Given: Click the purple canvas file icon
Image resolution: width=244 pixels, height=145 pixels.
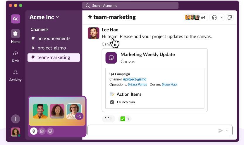Looking at the screenshot, I should tap(111, 58).
